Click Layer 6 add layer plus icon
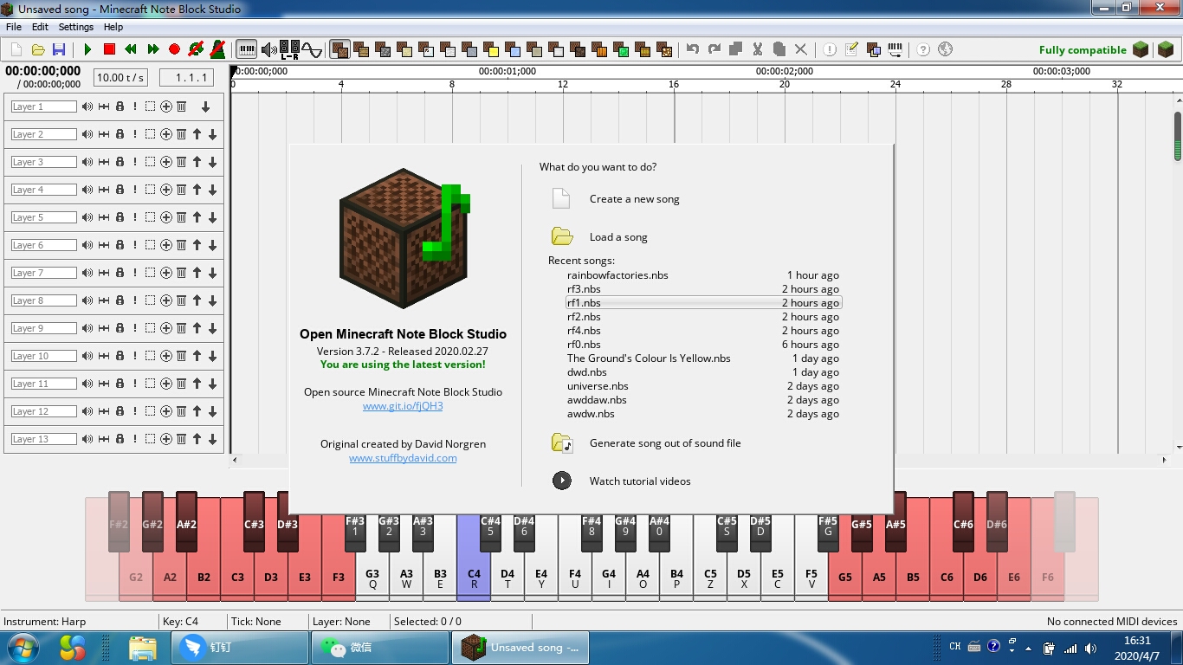The width and height of the screenshot is (1183, 665). pyautogui.click(x=165, y=245)
